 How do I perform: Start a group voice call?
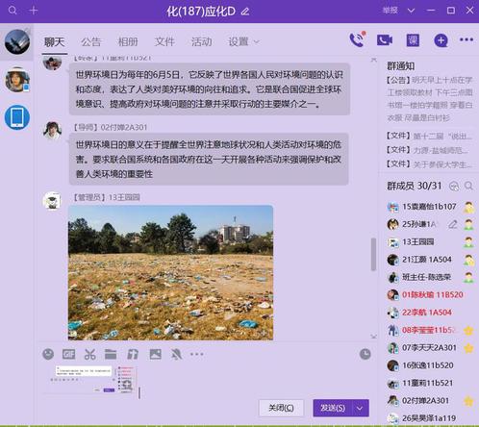pos(357,39)
